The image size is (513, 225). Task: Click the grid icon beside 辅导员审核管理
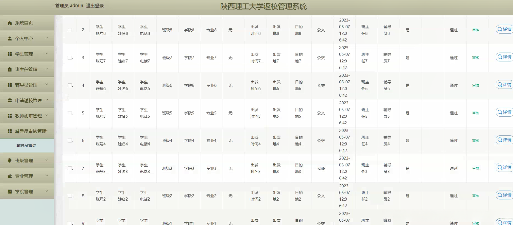click(10, 131)
